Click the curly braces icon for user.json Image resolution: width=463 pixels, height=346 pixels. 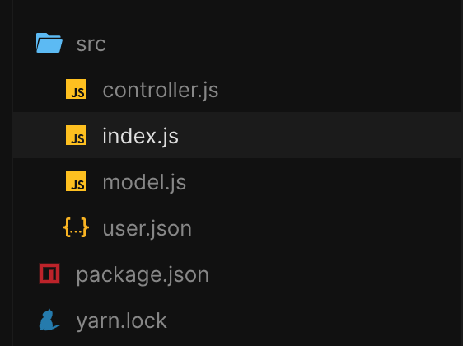click(x=76, y=227)
